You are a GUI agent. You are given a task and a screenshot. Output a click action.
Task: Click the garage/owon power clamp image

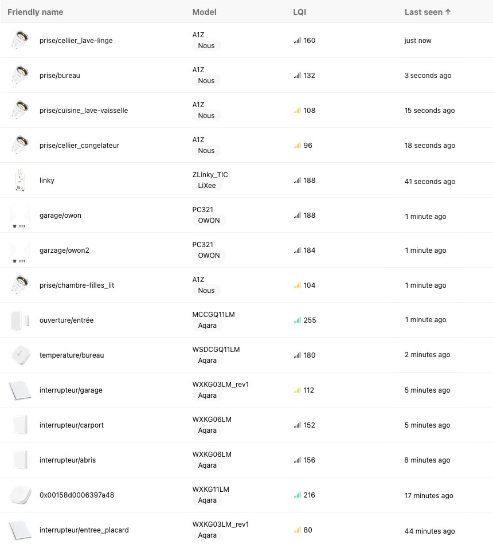19,216
